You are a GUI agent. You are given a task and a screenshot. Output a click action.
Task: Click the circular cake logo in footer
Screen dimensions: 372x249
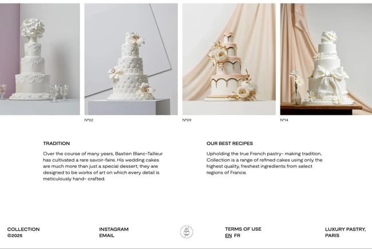[x=187, y=232]
